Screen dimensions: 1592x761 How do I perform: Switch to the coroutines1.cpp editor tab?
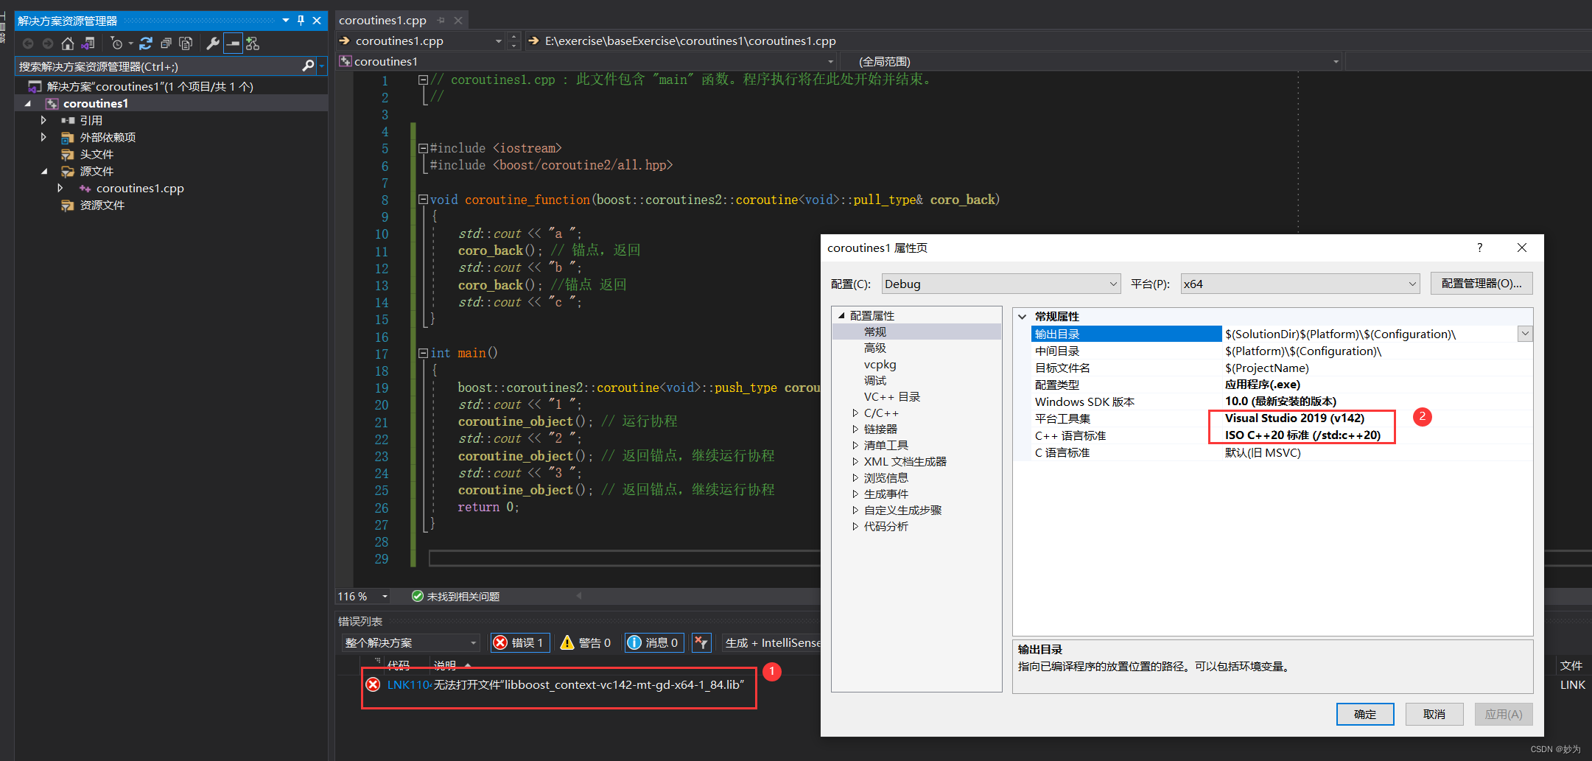382,20
